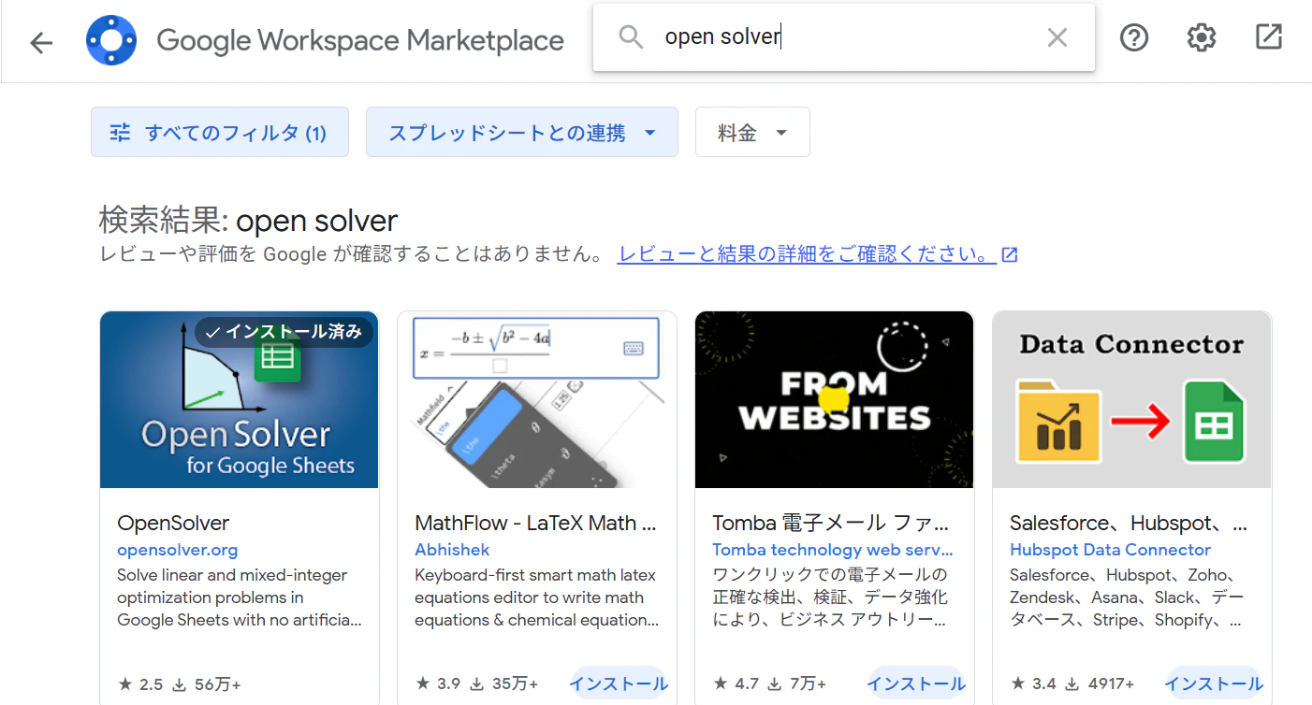This screenshot has height=705, width=1312.
Task: Go back using the left arrow icon
Action: [41, 42]
